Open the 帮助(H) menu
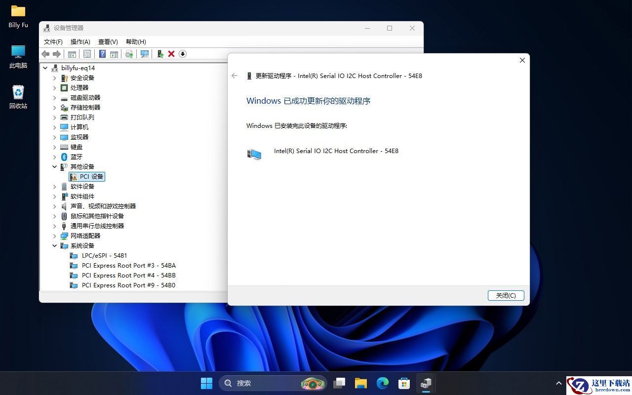 [x=136, y=42]
